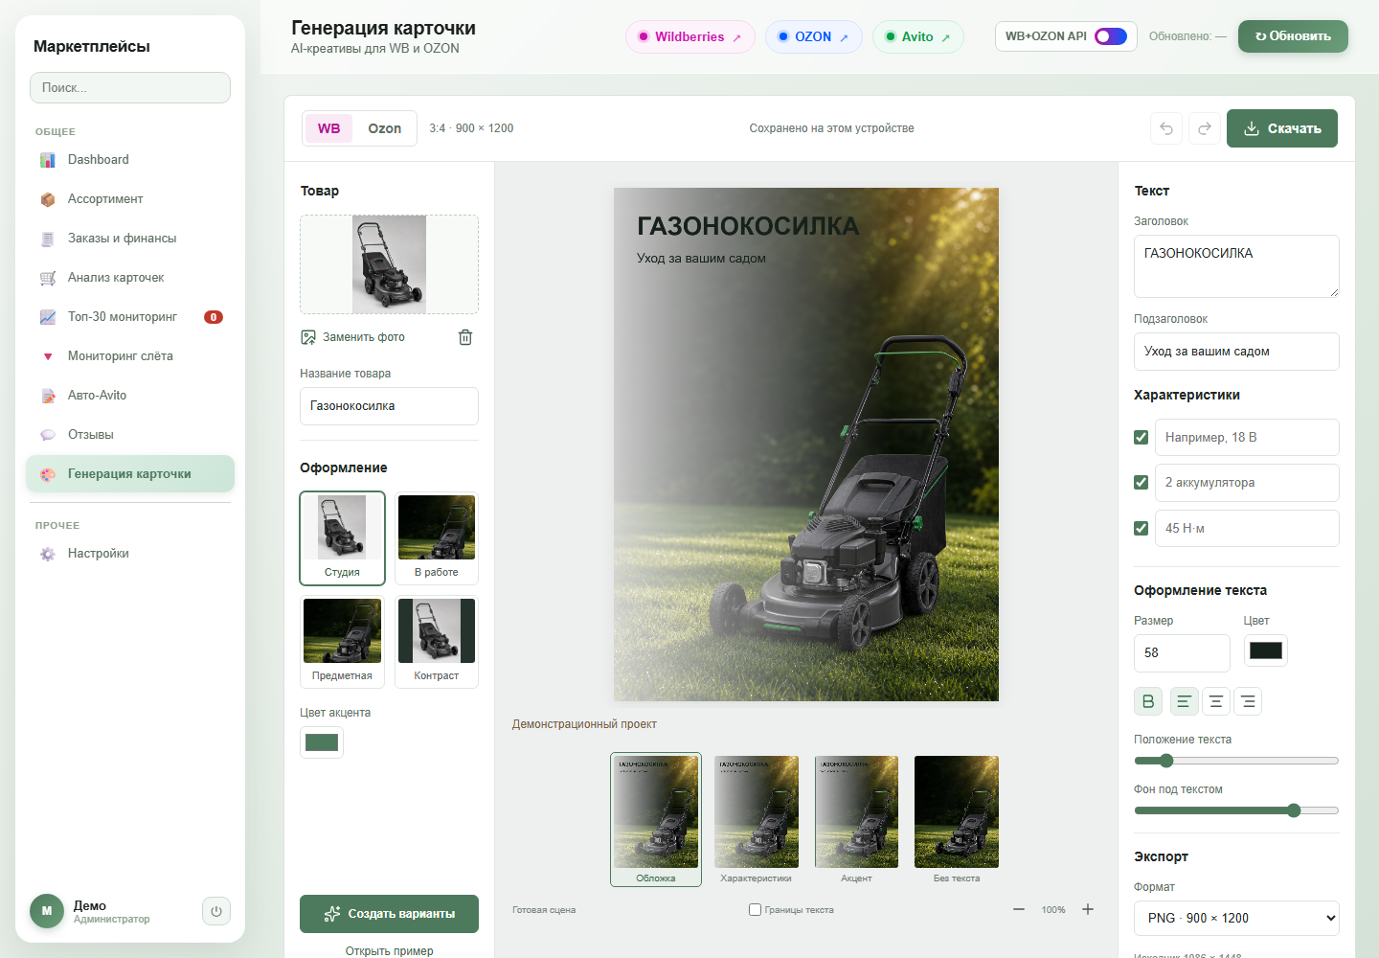Click the Обновить refresh button
Viewport: 1379px width, 958px height.
(x=1293, y=36)
